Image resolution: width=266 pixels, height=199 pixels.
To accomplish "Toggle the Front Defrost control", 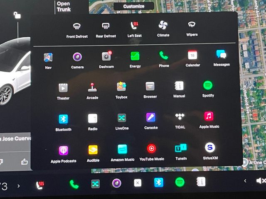I will coord(77,26).
